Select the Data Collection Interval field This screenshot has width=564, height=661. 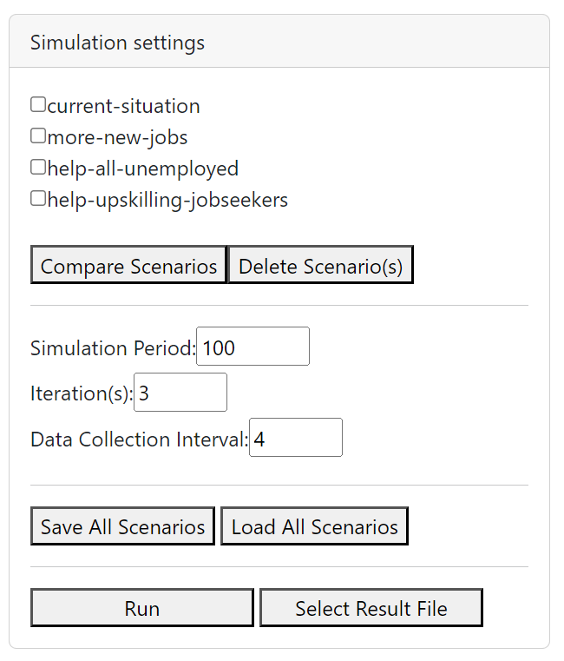295,439
